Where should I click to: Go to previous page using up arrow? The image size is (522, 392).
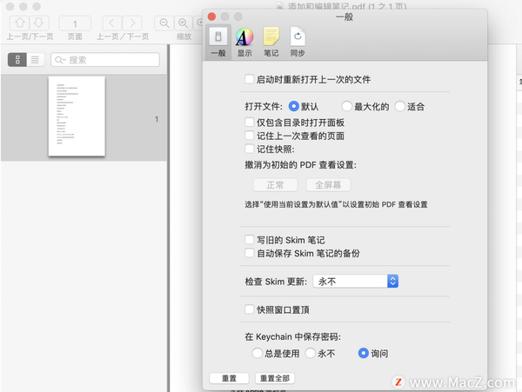(19, 23)
